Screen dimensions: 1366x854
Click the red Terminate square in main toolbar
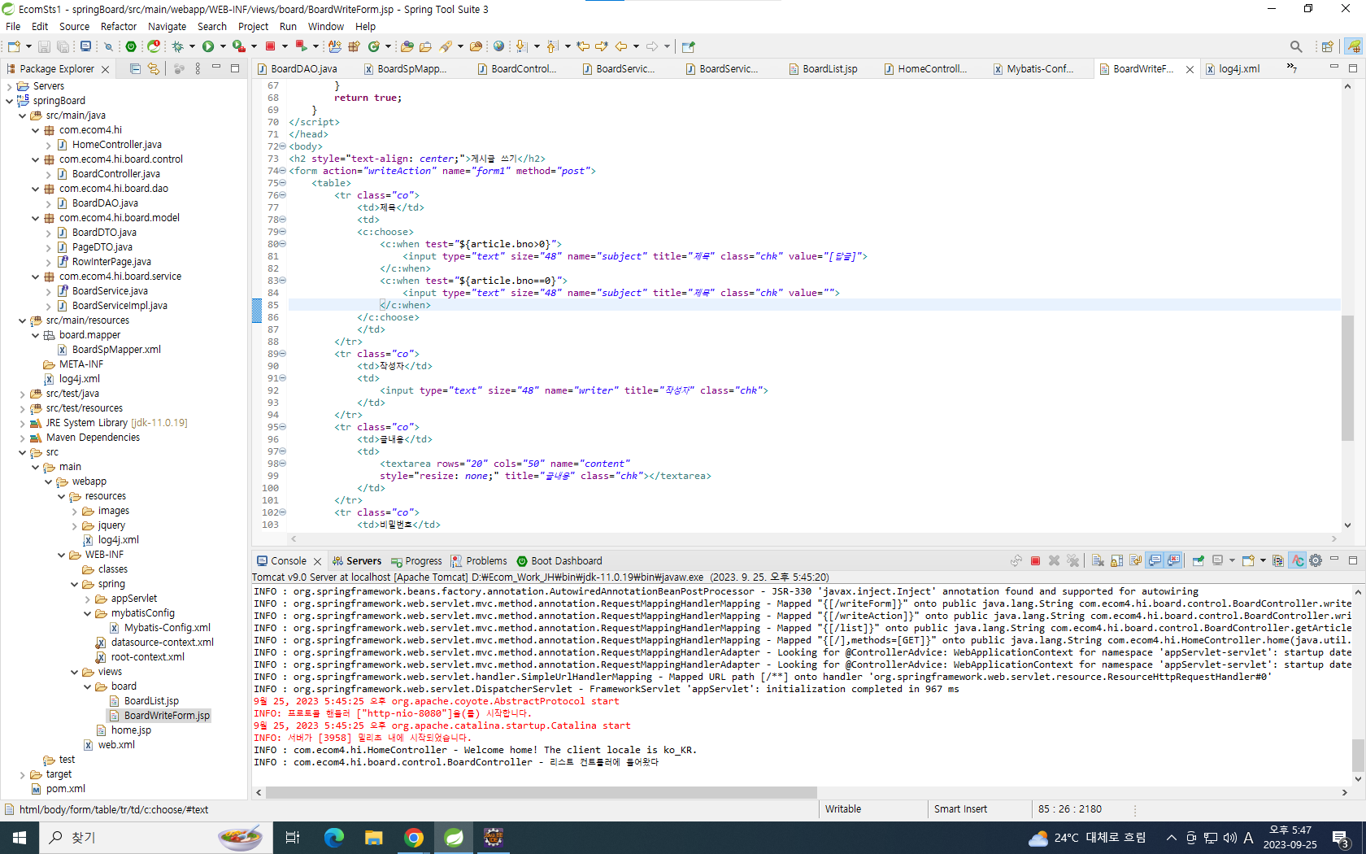click(x=271, y=46)
